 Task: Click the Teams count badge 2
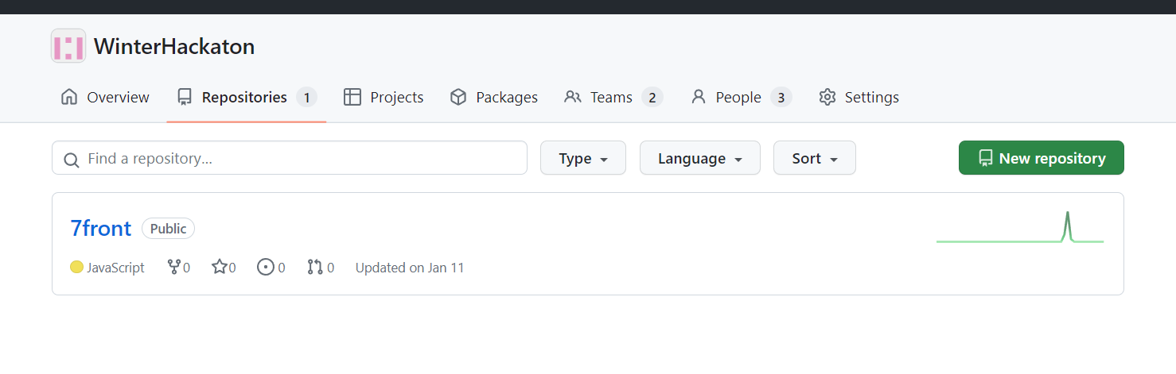[x=652, y=98]
